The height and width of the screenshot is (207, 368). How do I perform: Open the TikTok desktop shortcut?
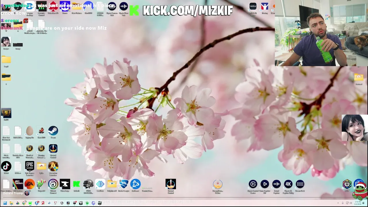(x=6, y=166)
